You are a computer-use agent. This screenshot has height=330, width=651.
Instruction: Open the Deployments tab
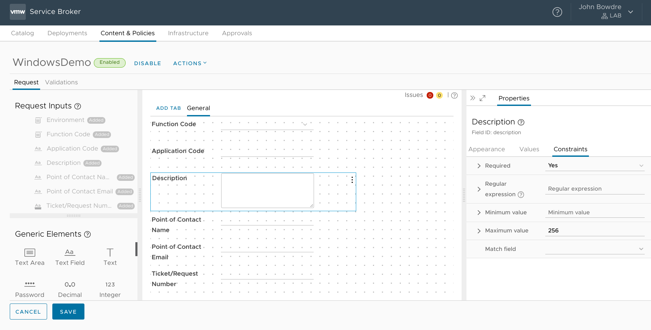coord(67,33)
